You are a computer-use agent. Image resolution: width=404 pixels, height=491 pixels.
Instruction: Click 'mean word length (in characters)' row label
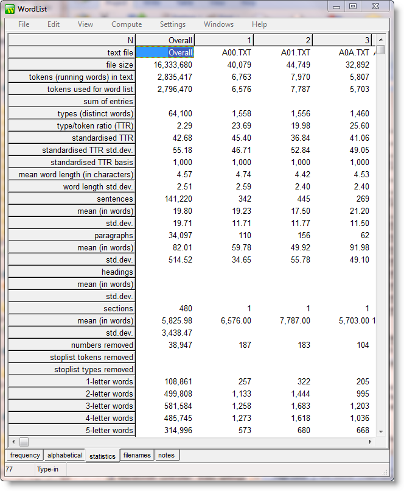point(72,175)
